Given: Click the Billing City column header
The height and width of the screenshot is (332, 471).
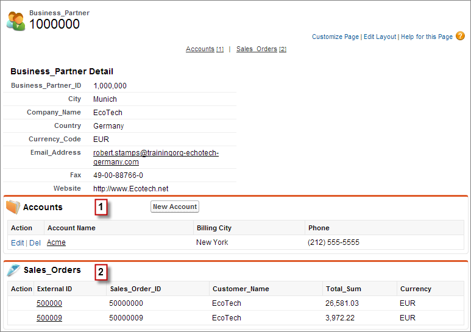Looking at the screenshot, I should click(x=214, y=228).
